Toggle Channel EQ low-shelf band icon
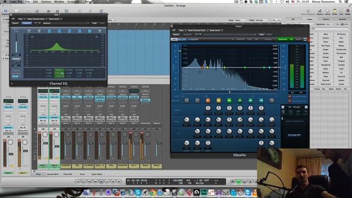 [x=39, y=31]
